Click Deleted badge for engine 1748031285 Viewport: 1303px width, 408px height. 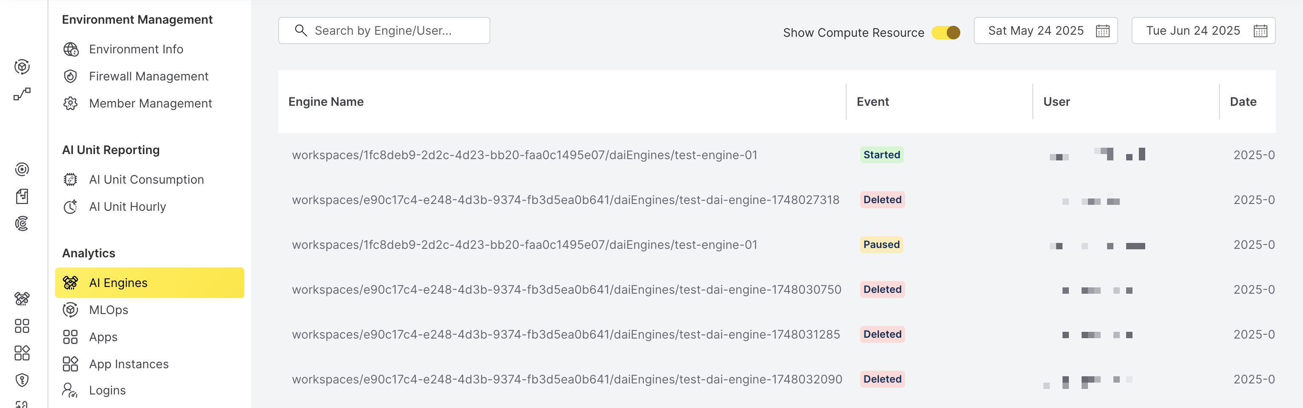[x=882, y=334]
